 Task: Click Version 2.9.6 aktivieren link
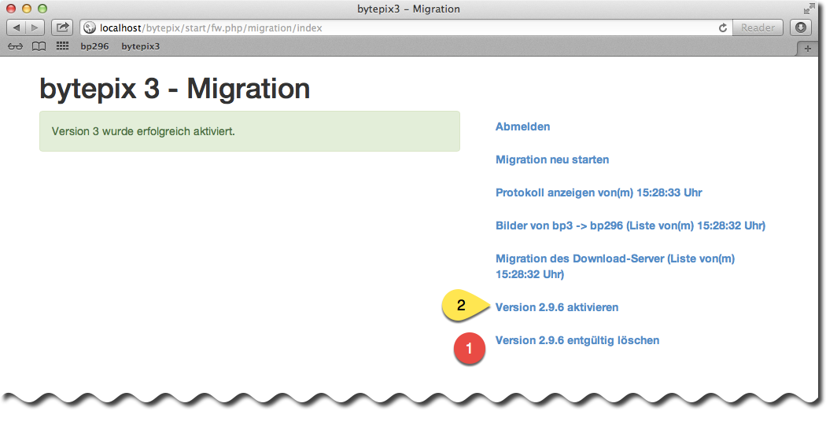pyautogui.click(x=557, y=307)
